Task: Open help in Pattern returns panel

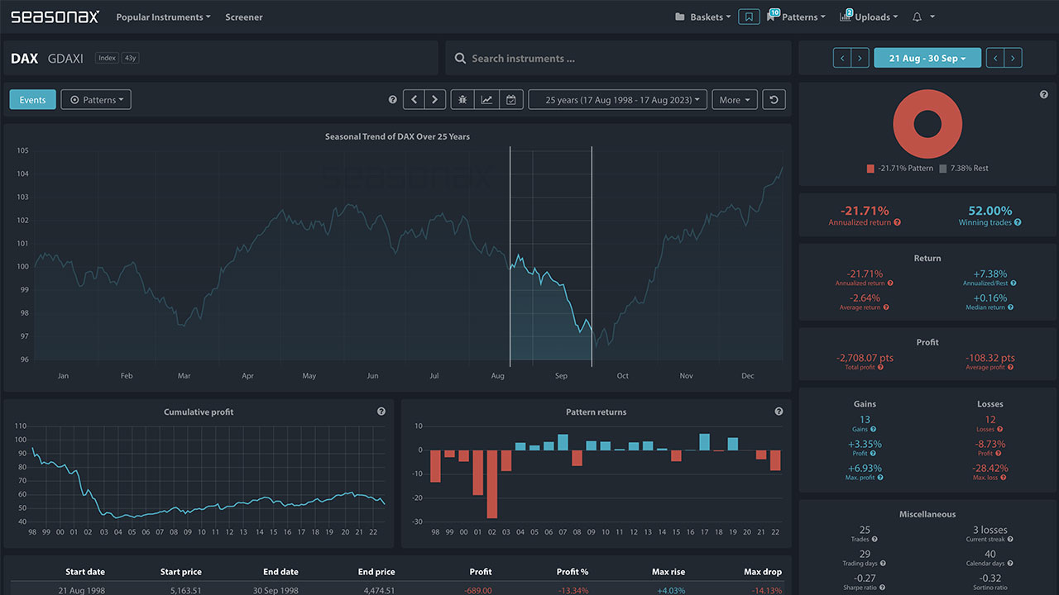Action: click(x=779, y=412)
